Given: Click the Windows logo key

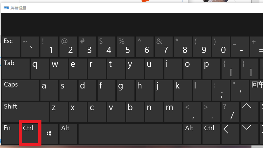Looking at the screenshot, I should pyautogui.click(x=49, y=134).
